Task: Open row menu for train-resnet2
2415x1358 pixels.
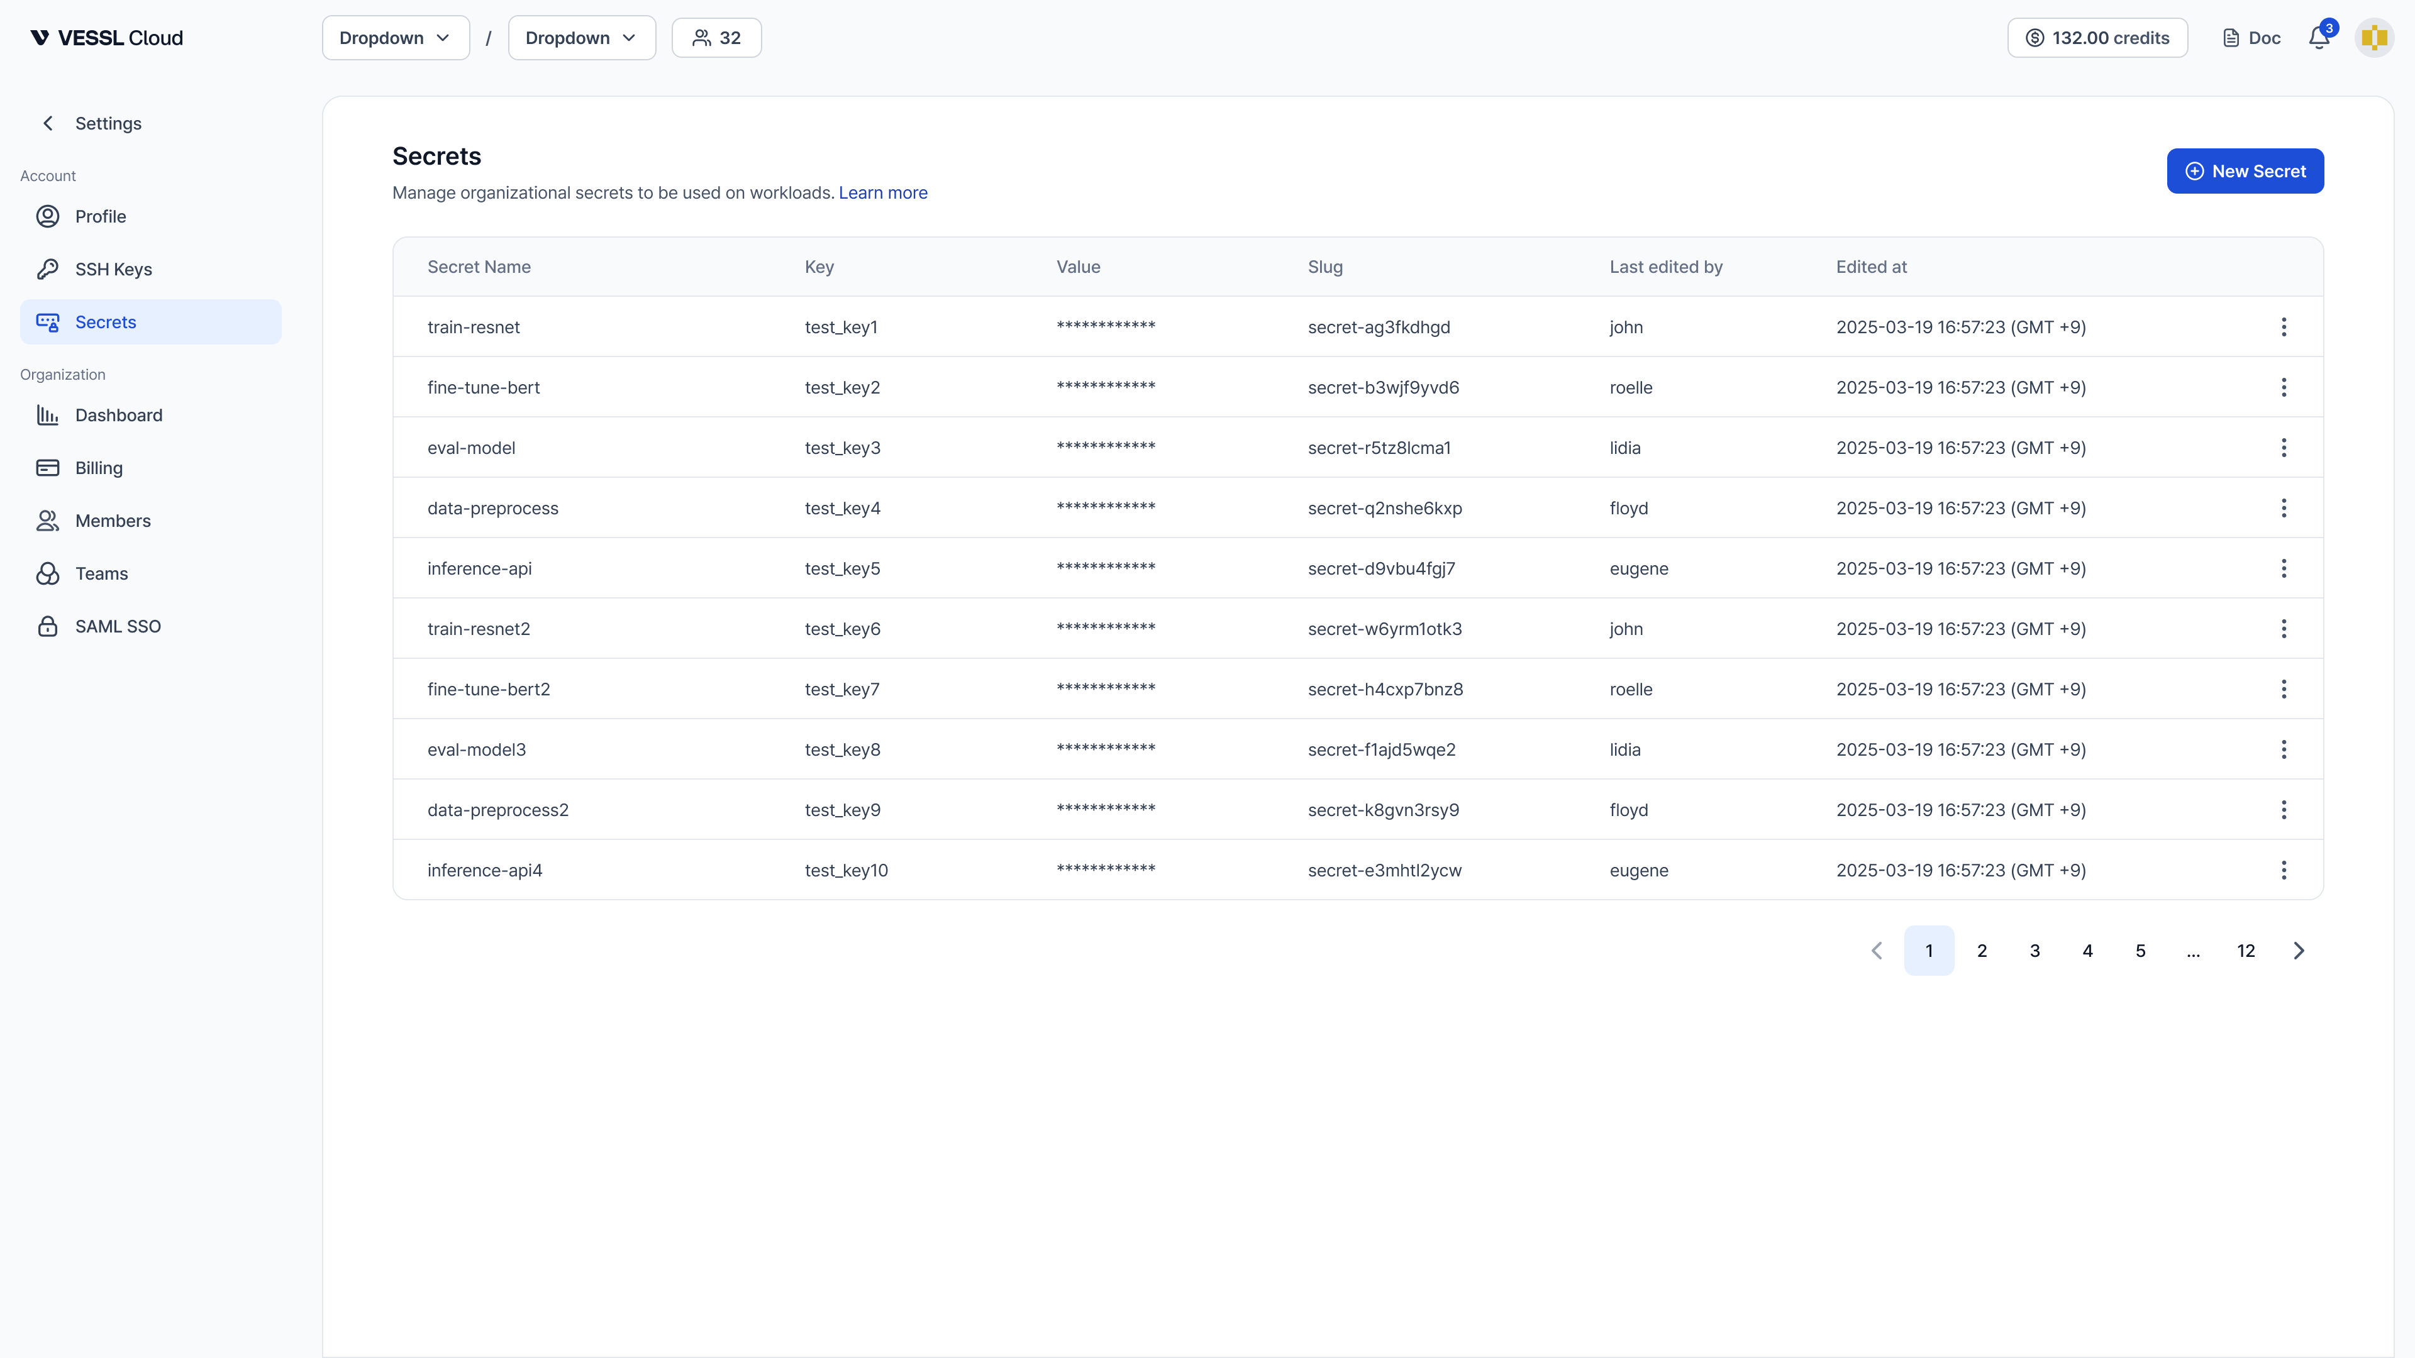Action: pyautogui.click(x=2284, y=629)
